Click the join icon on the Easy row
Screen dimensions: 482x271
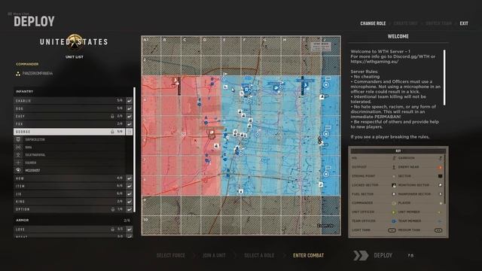click(130, 116)
